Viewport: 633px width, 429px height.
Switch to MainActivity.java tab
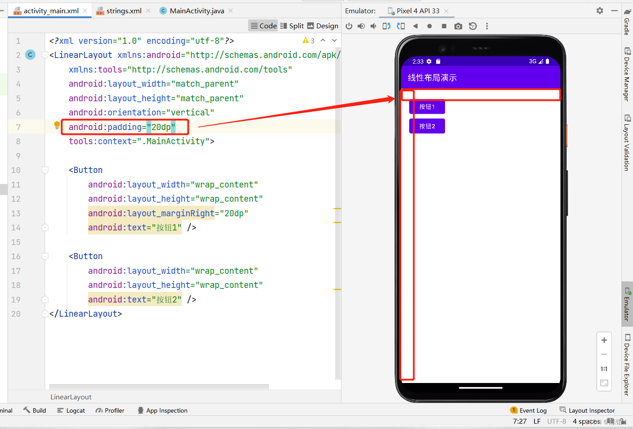coord(197,11)
